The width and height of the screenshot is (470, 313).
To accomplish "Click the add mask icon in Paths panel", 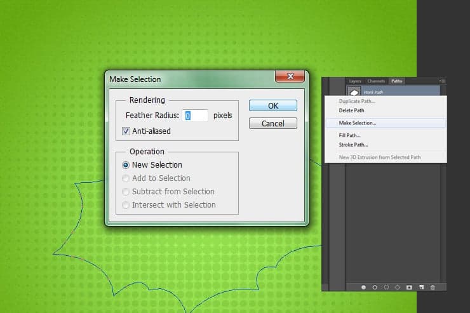I will (409, 287).
